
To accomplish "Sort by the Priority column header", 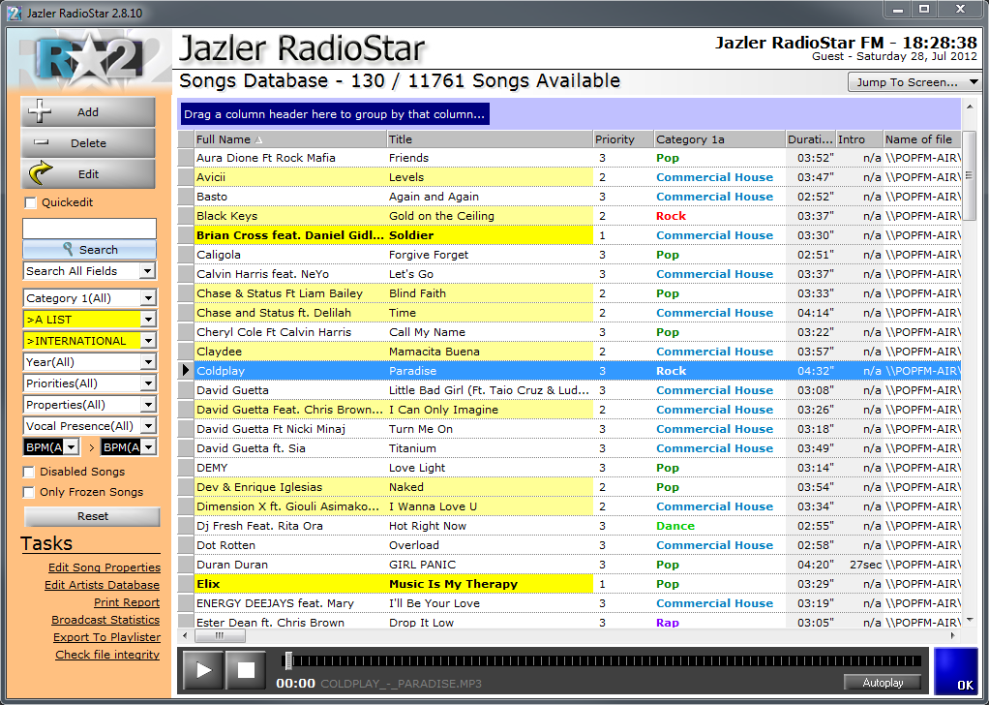I will (623, 139).
